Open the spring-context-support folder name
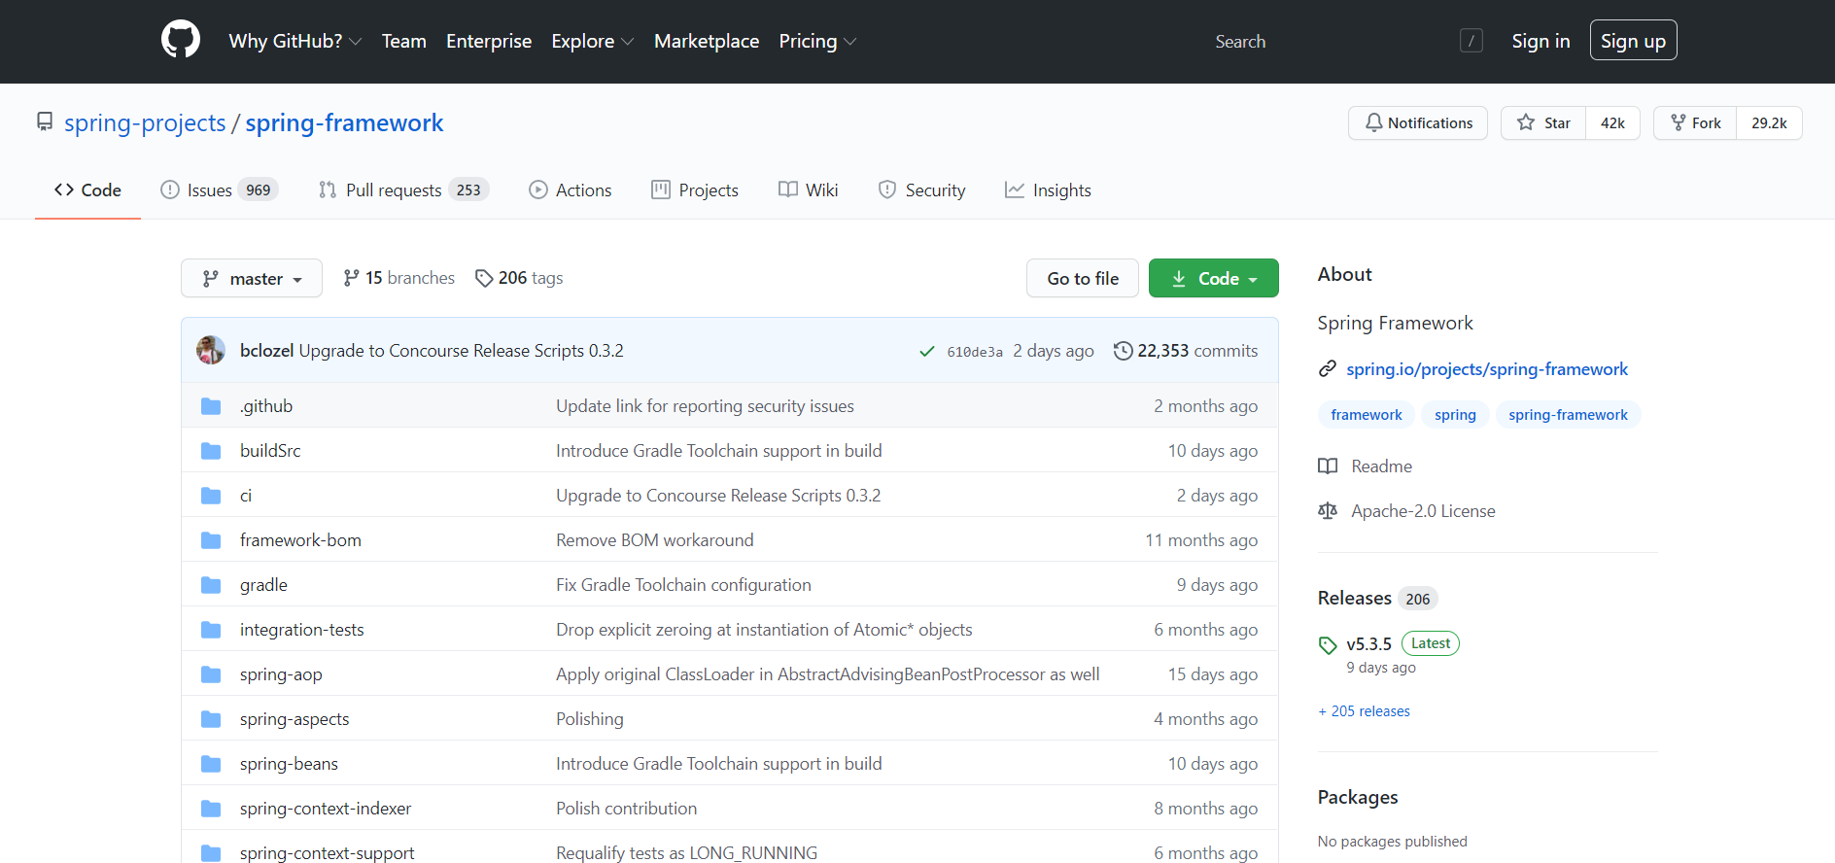The image size is (1835, 863). coord(328,852)
